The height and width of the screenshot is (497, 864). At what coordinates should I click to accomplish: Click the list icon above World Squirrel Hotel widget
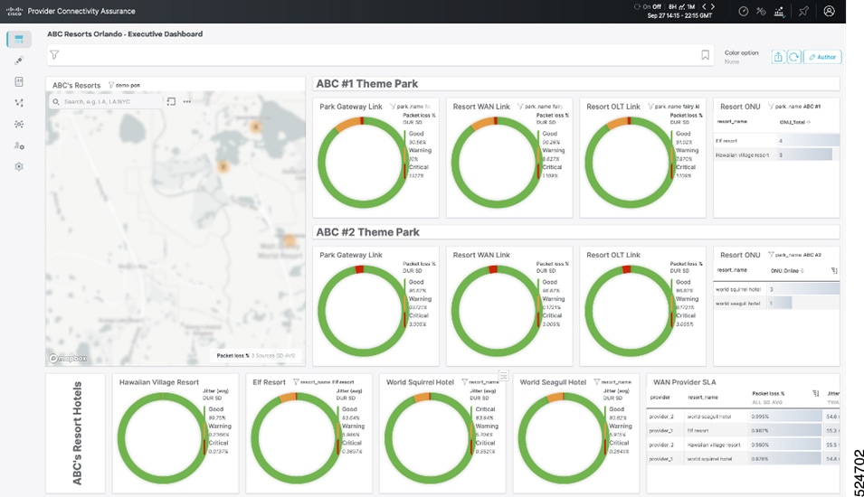coord(504,376)
